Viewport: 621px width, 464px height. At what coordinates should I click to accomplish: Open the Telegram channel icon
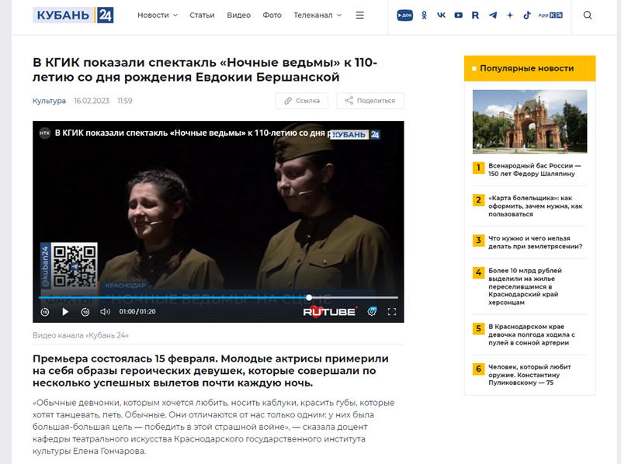[493, 16]
